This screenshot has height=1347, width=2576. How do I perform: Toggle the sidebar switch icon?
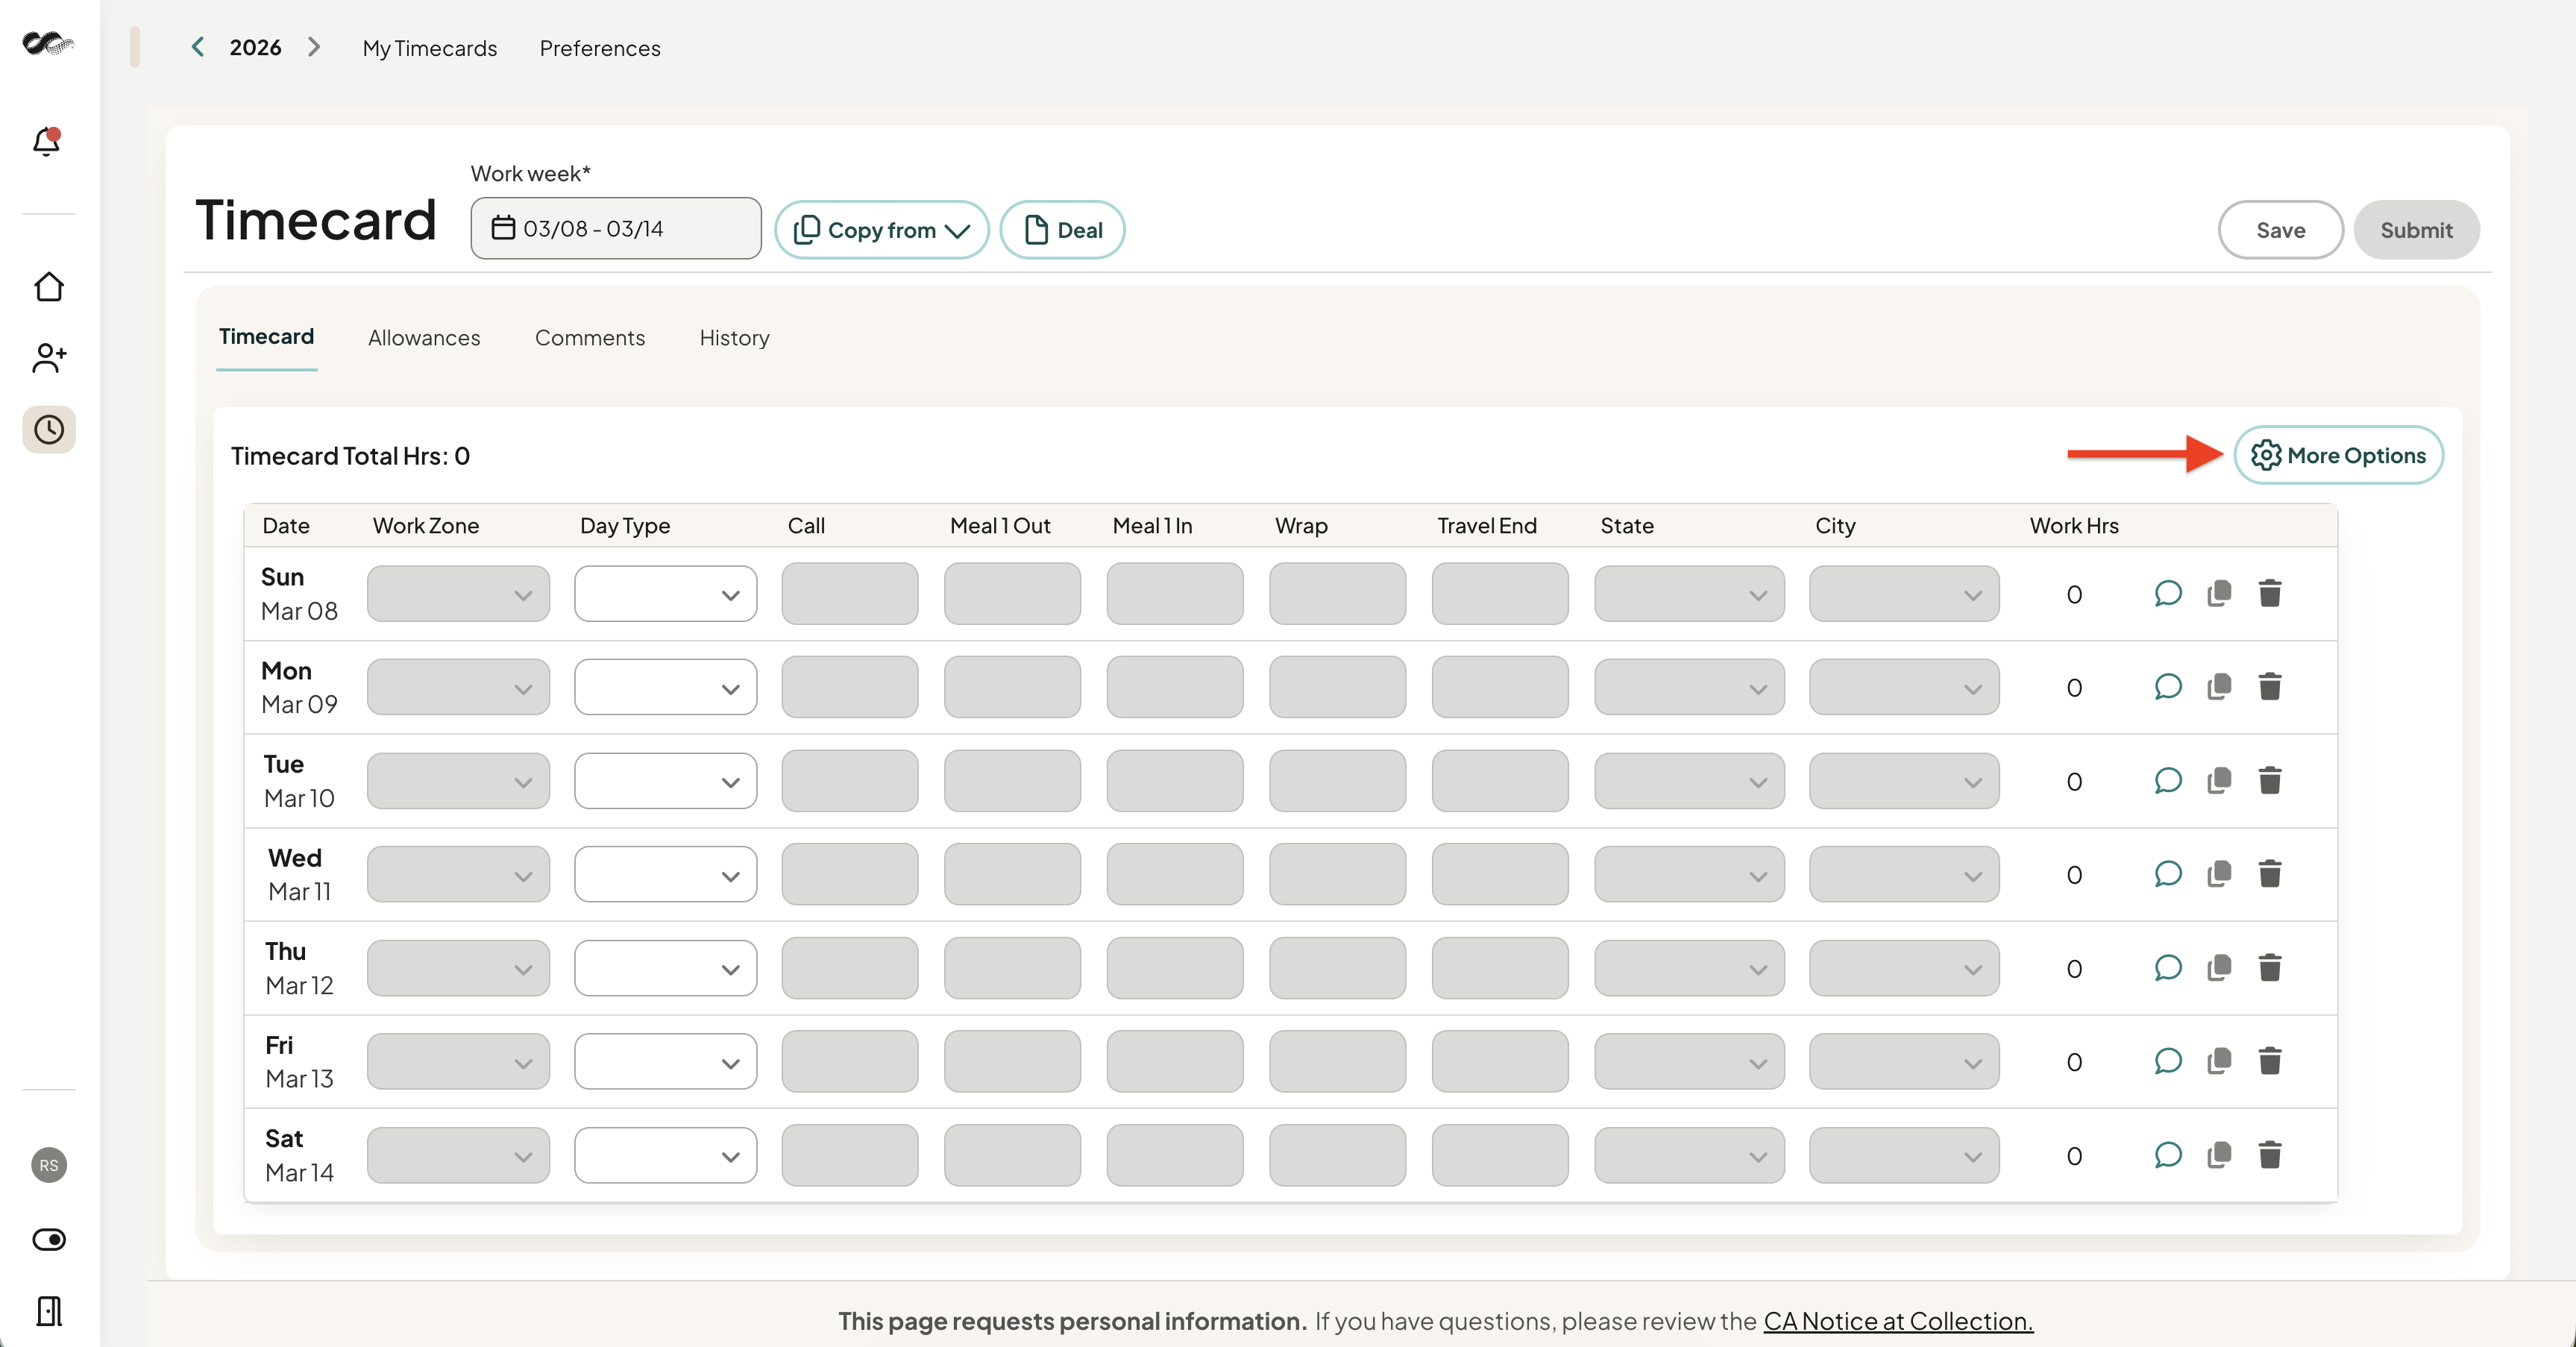pos(49,1240)
